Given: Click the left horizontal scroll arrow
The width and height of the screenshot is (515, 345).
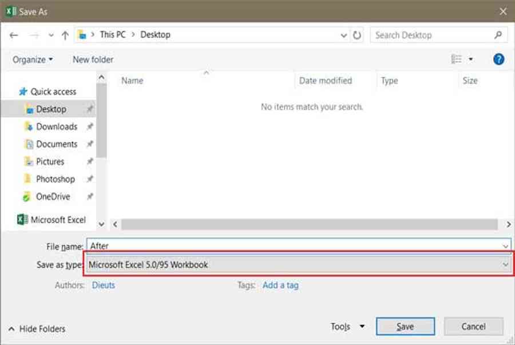Looking at the screenshot, I should pyautogui.click(x=115, y=224).
